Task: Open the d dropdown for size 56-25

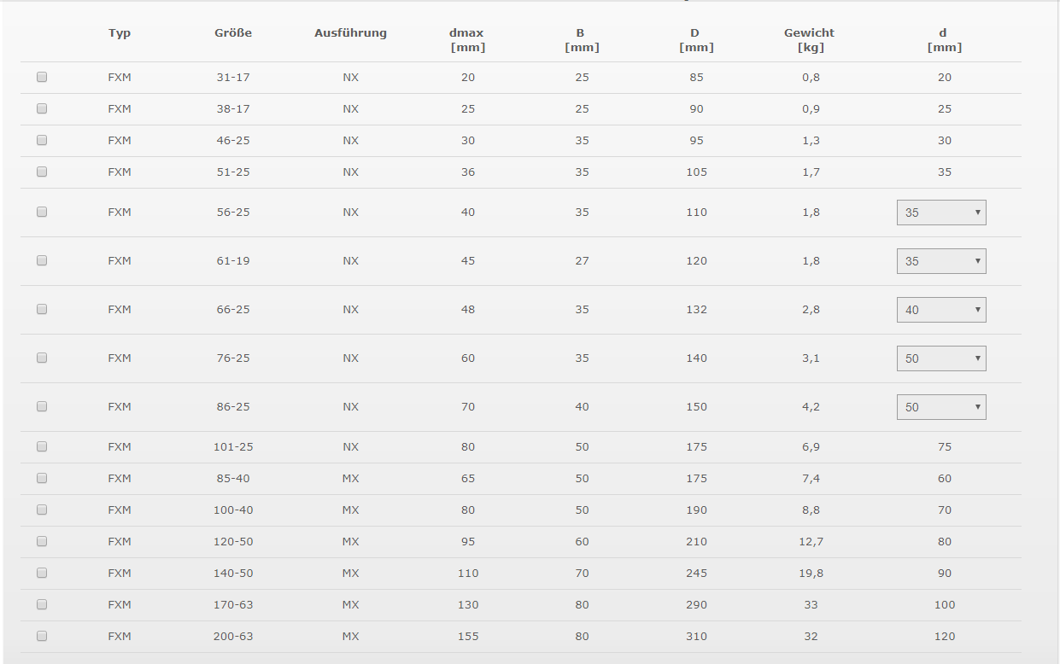Action: 941,213
